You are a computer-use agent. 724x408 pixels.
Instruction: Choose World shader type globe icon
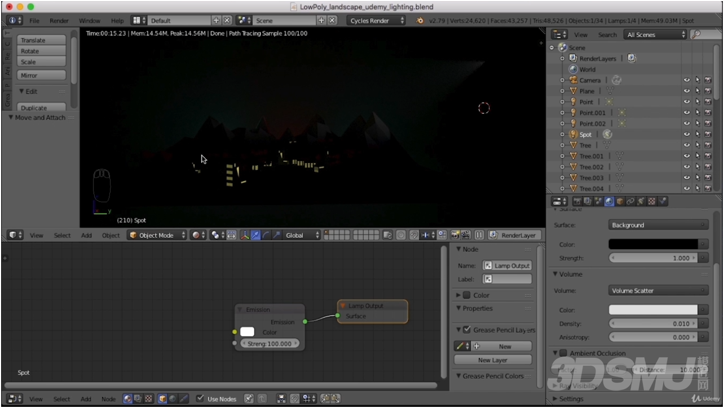click(x=173, y=398)
